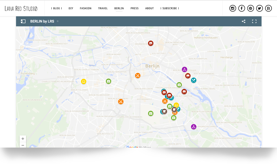The height and width of the screenshot is (164, 277).
Task: Click the Pichelsberg map label
Action: (x=28, y=74)
